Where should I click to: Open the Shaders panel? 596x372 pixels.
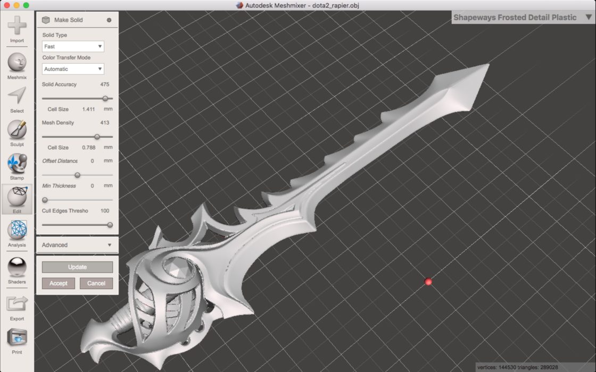tap(17, 267)
